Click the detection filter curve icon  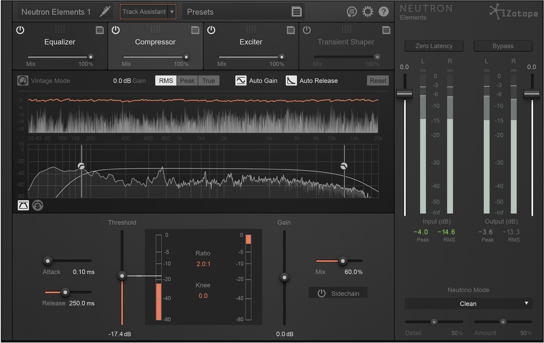click(23, 205)
